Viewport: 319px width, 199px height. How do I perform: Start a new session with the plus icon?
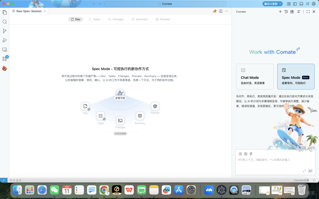click(x=280, y=12)
